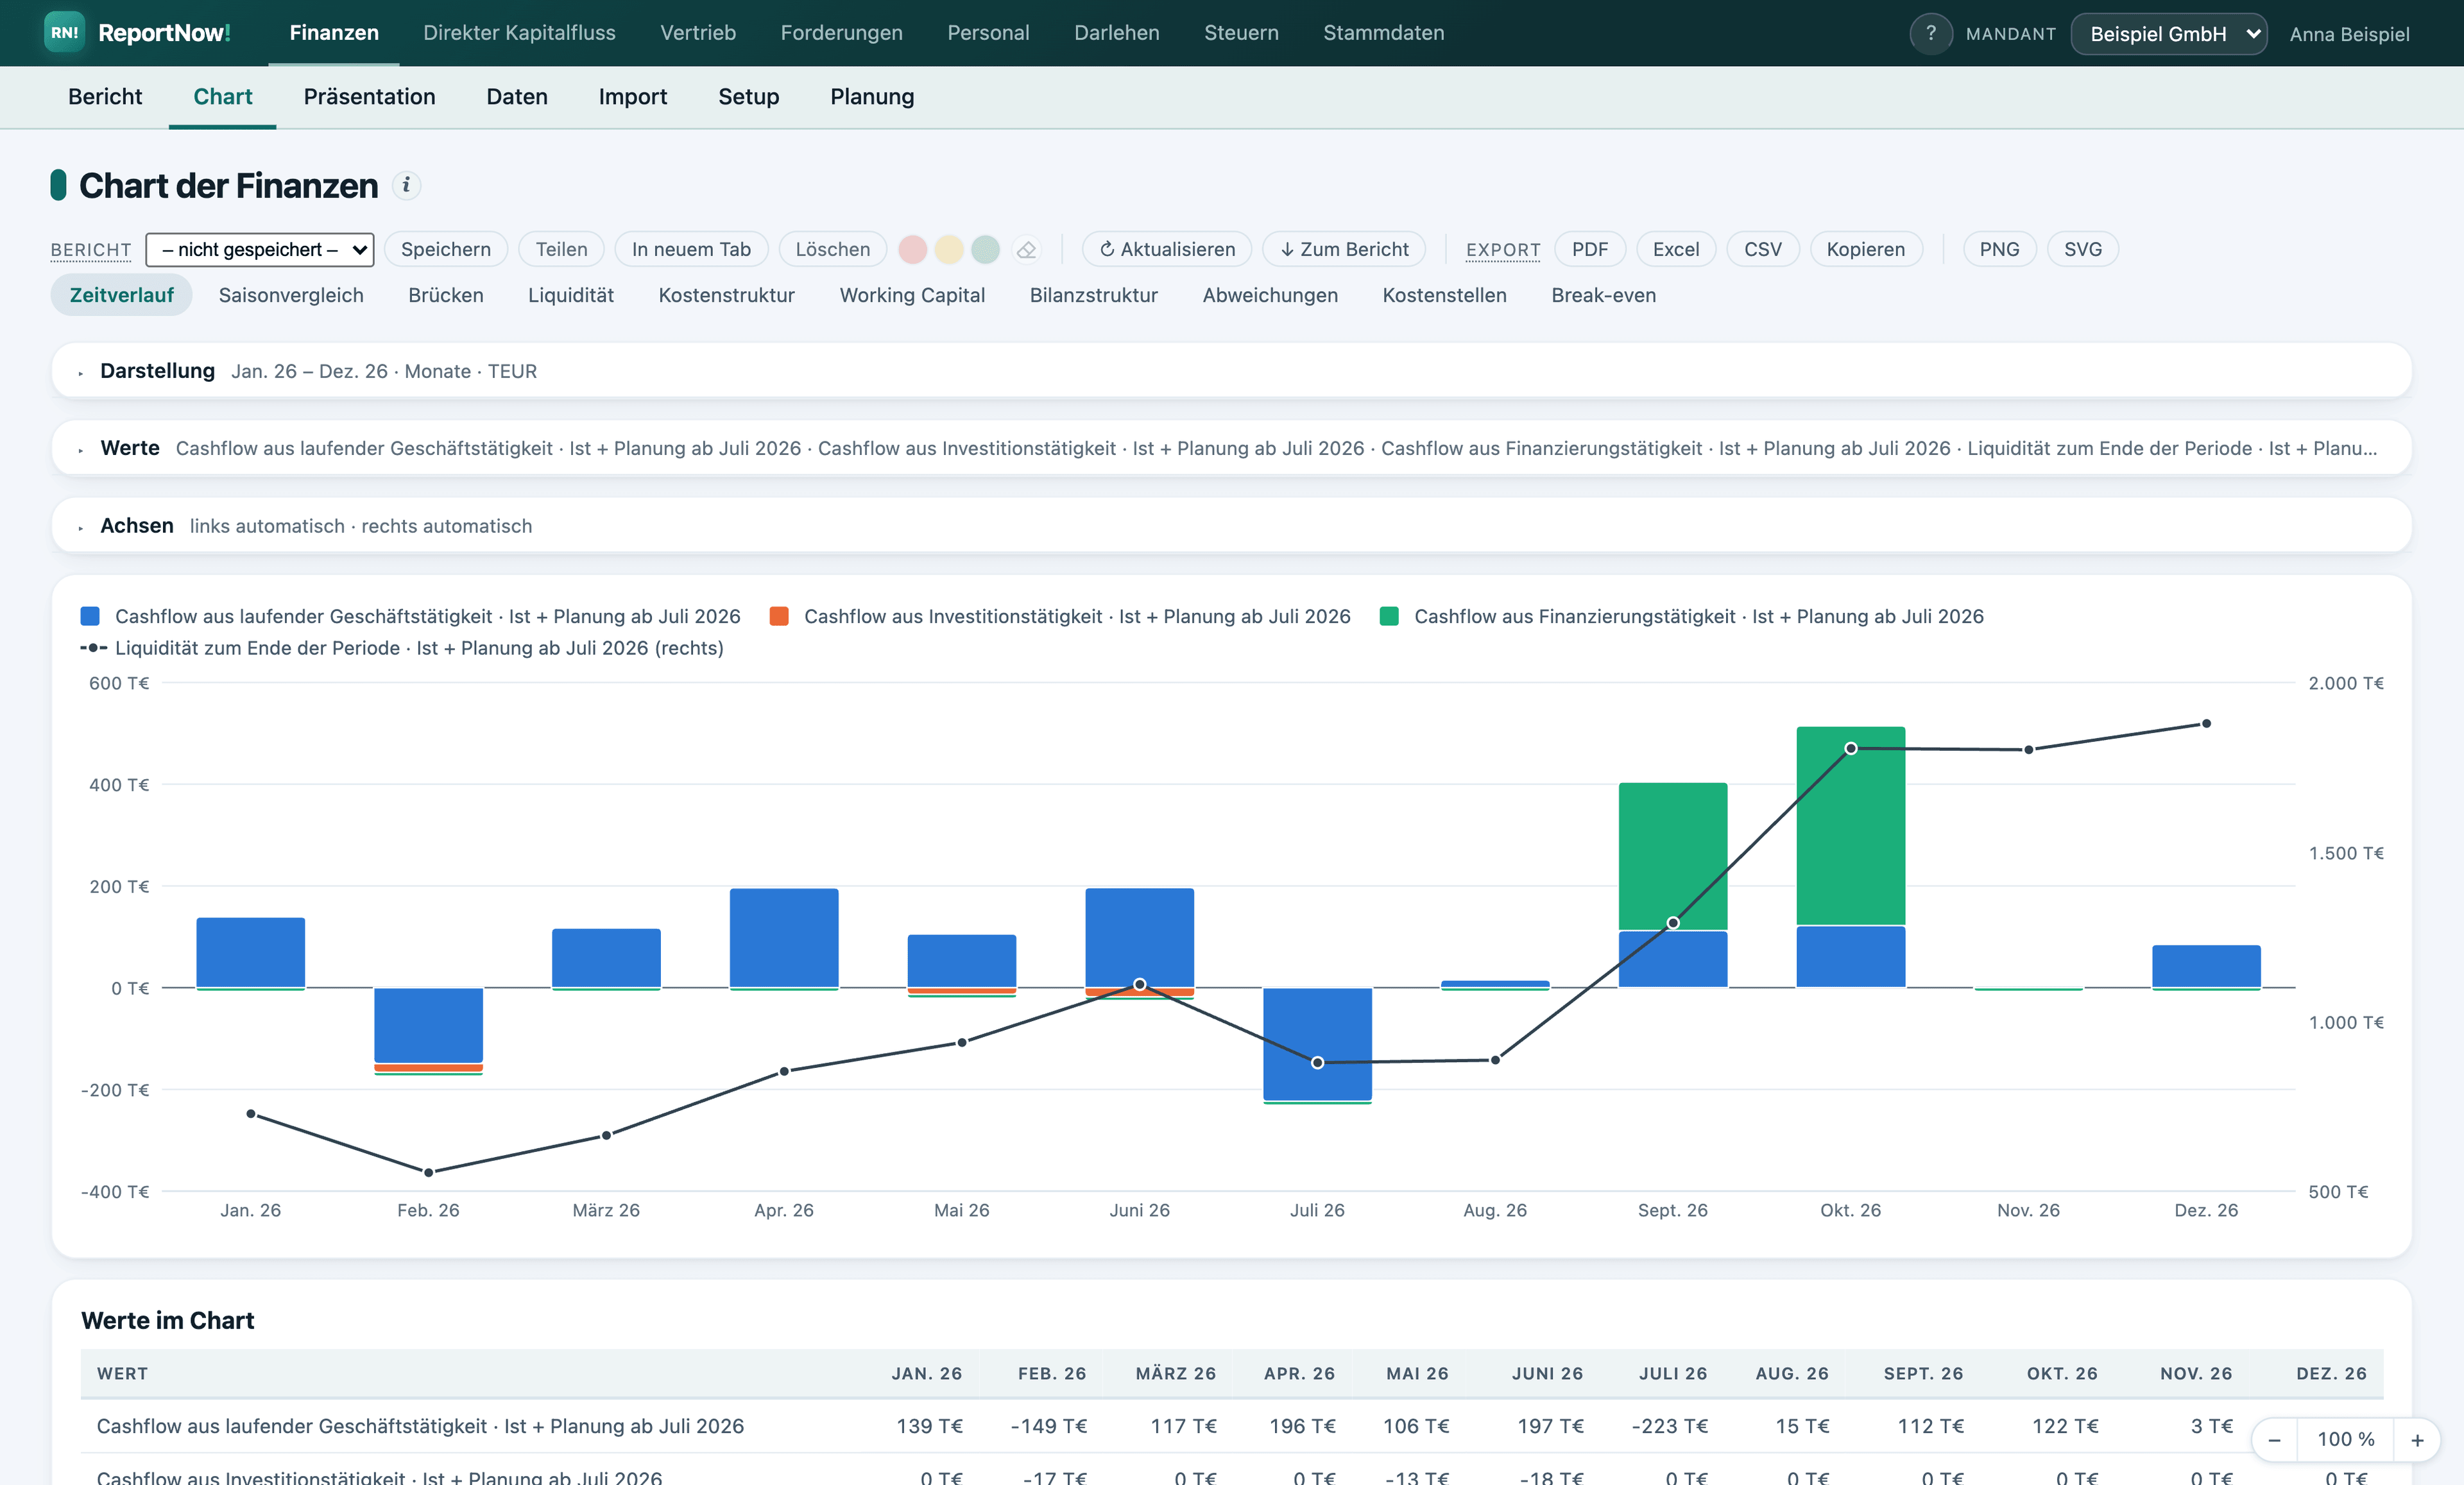This screenshot has height=1485, width=2464.
Task: Select the Break-even chart type
Action: [x=1603, y=295]
